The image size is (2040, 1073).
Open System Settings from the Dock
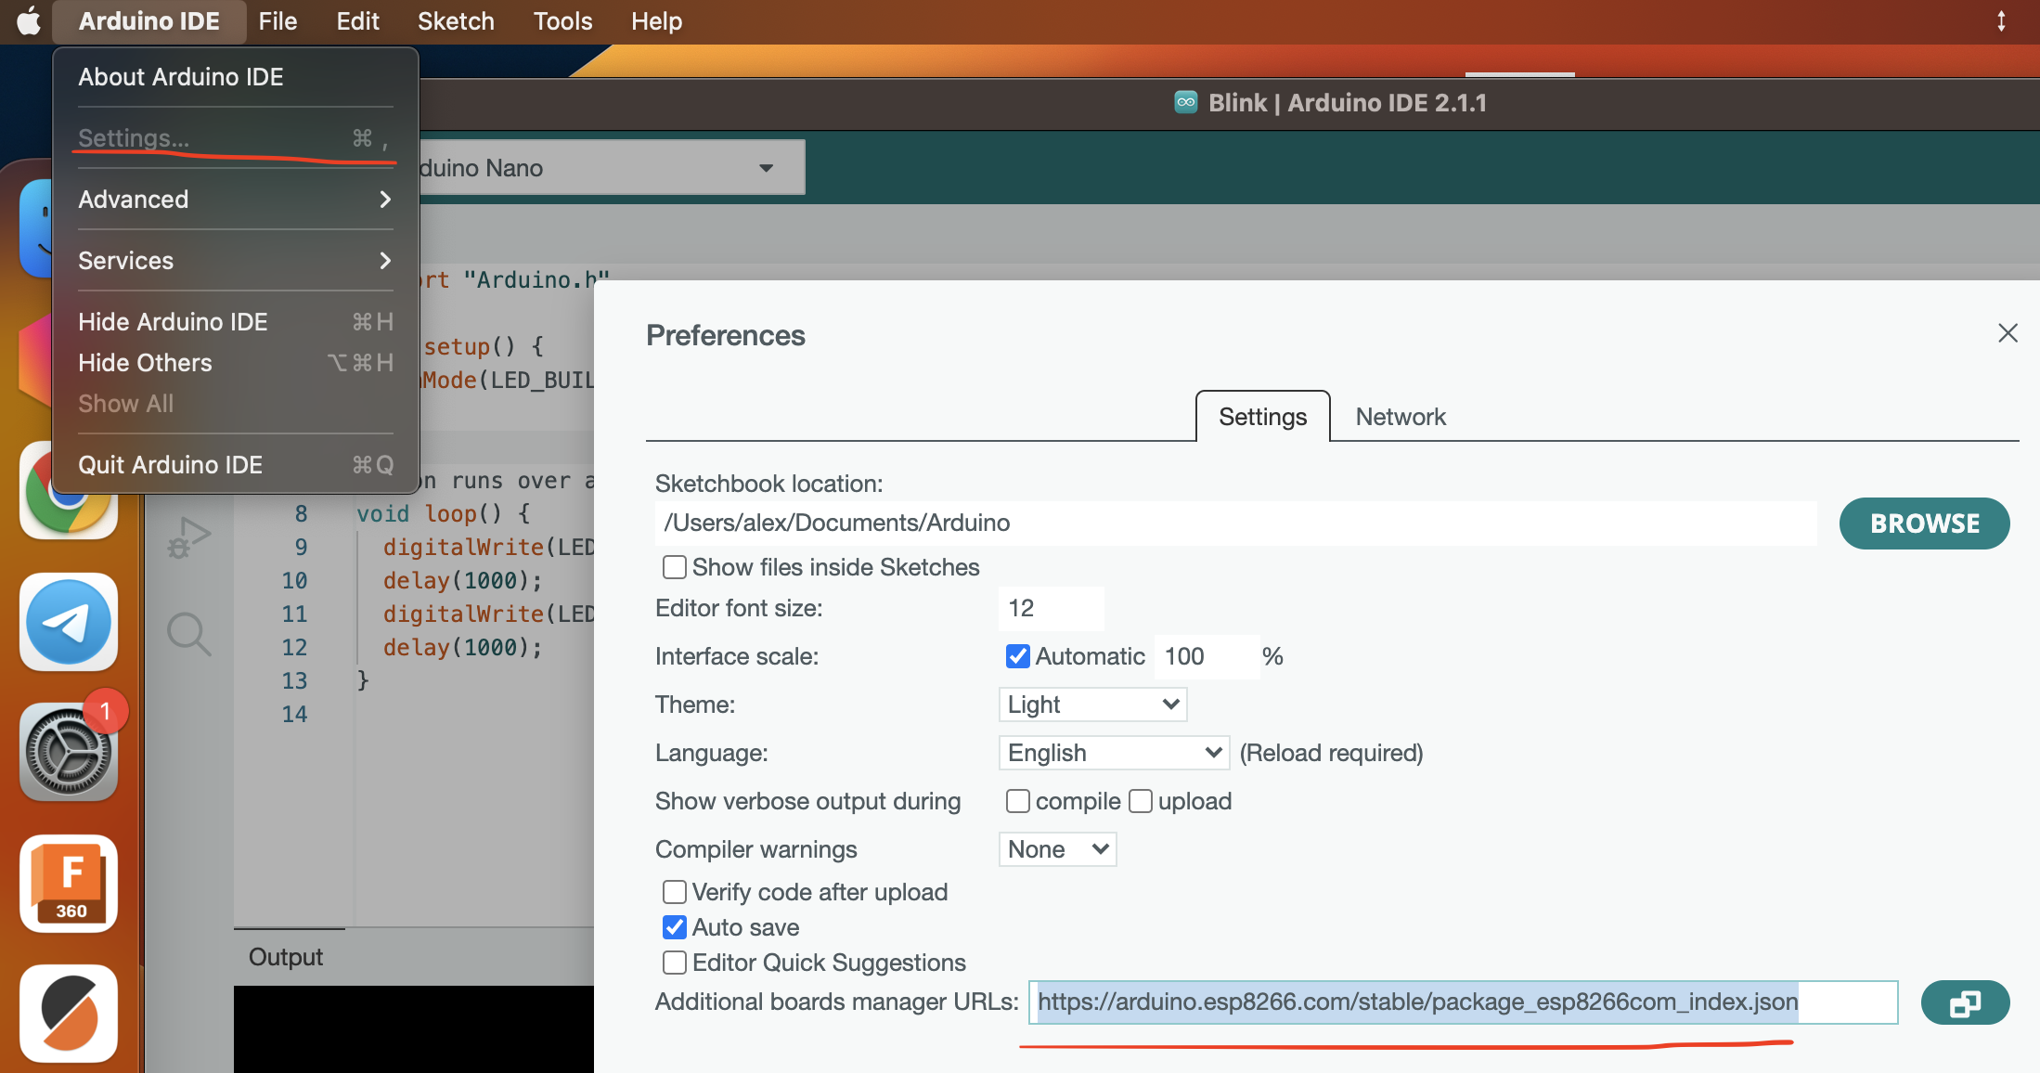(69, 752)
